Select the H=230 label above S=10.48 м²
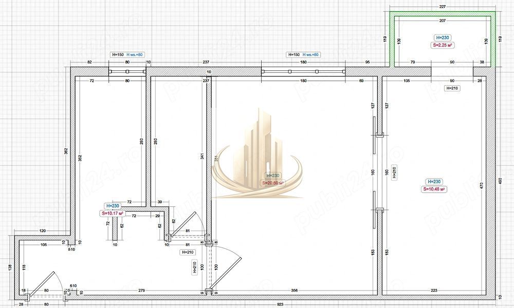 434,182
